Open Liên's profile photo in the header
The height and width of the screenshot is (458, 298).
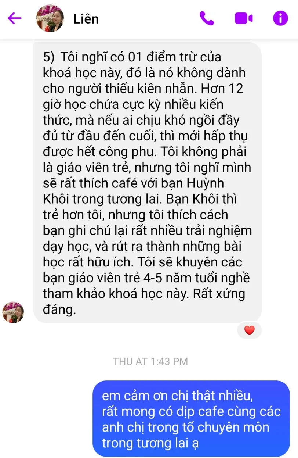click(50, 18)
